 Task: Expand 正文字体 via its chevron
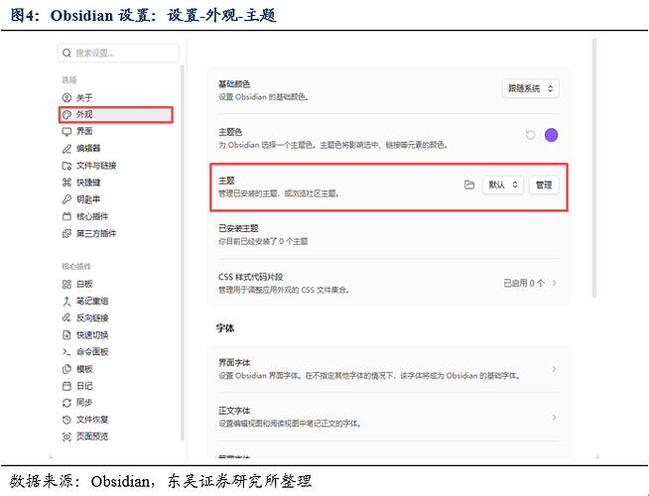(x=554, y=417)
